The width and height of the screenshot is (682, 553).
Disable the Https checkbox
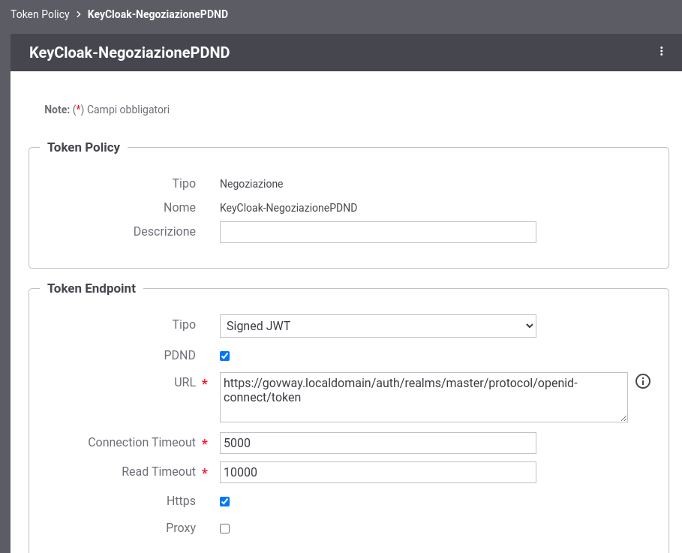pos(224,502)
